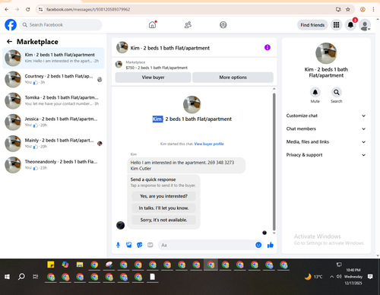Image resolution: width=380 pixels, height=295 pixels.
Task: Open the purple conversation information icon
Action: coord(268,47)
